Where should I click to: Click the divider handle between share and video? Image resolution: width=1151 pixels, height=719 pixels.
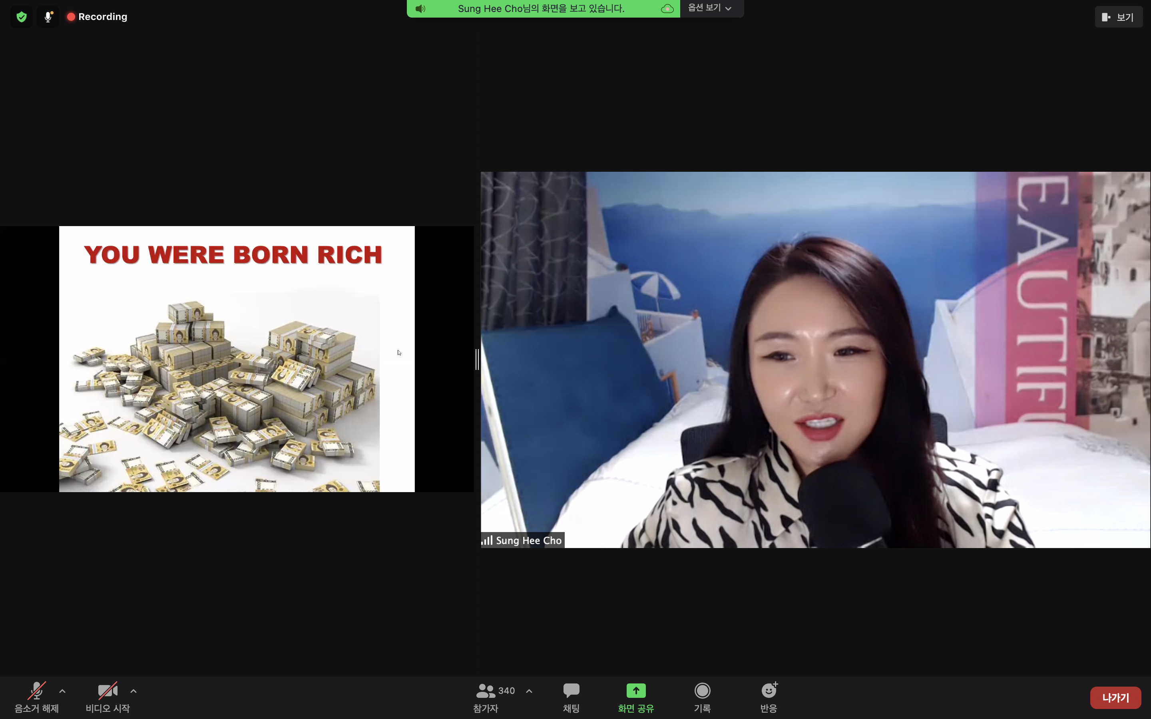tap(477, 359)
